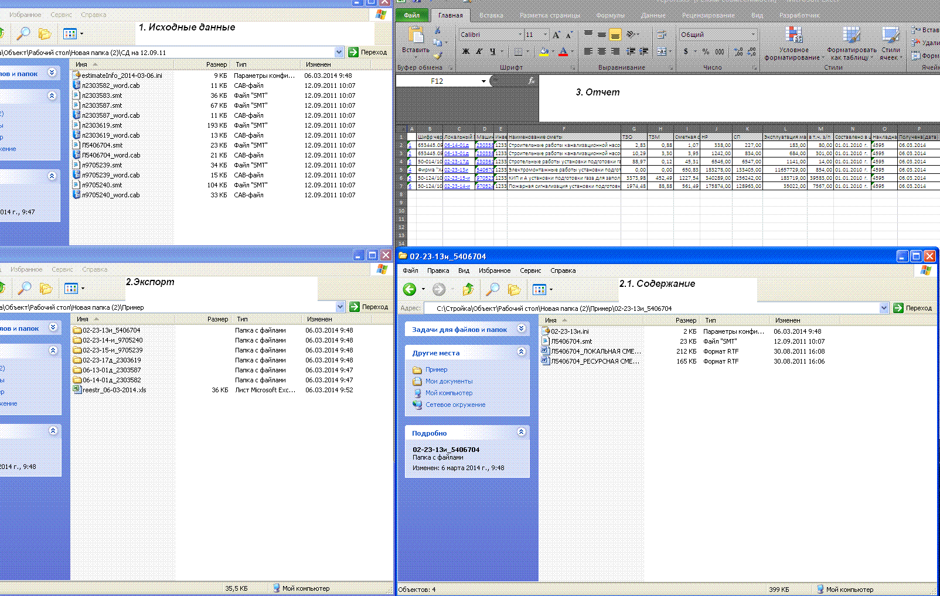Open Правка menu in 02-23-13и_5406704 window

438,270
